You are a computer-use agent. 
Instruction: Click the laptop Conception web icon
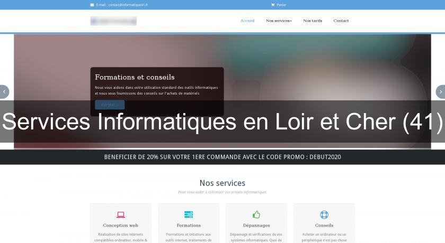point(121,214)
